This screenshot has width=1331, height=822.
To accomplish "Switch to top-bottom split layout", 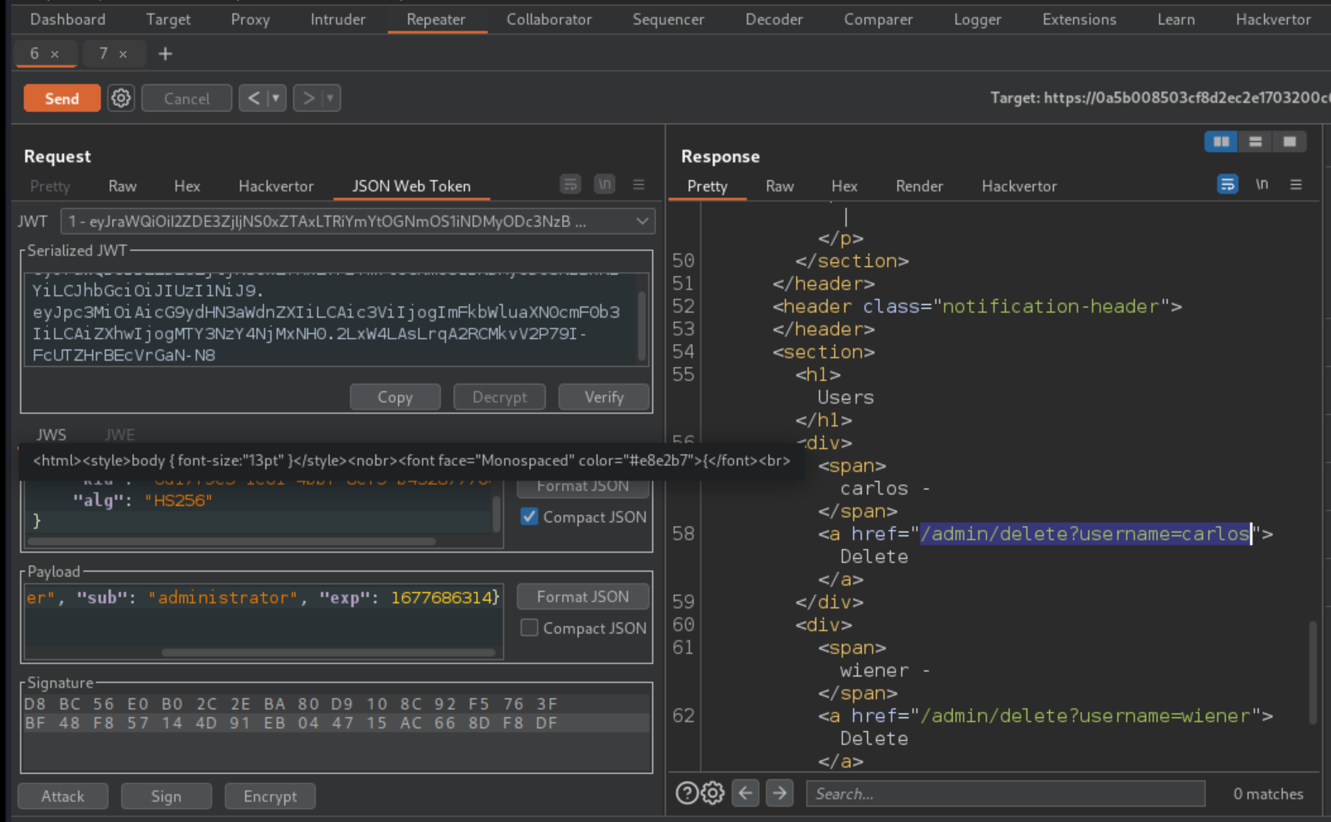I will [1255, 142].
